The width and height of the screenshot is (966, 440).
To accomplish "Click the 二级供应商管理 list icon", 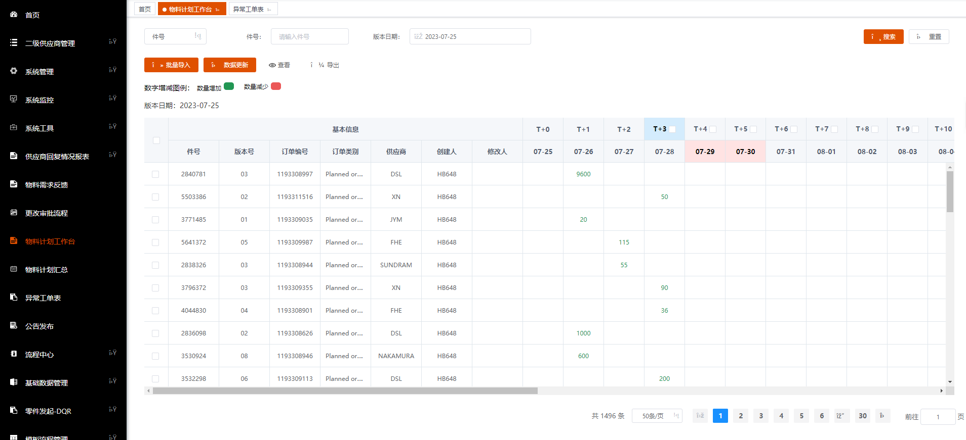I will click(14, 43).
